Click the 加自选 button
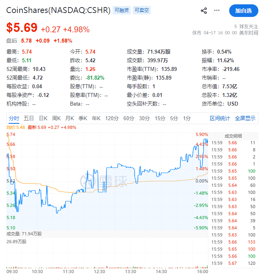This screenshot has height=279, width=267. (243, 11)
